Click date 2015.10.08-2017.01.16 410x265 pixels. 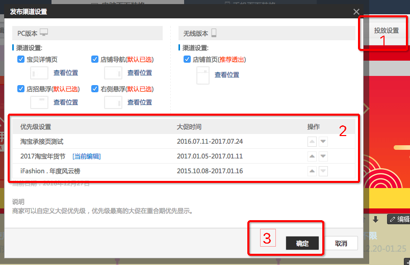click(x=210, y=171)
